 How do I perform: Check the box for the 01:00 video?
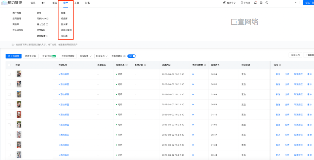pos(9,125)
